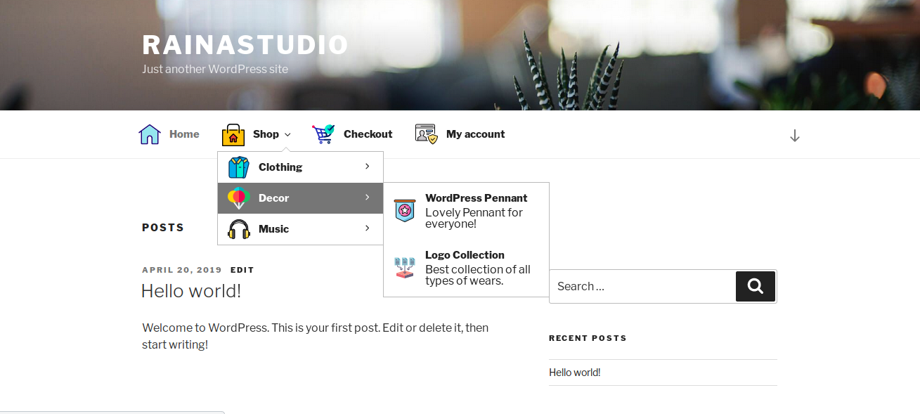The height and width of the screenshot is (414, 920).
Task: Click the Logo Collection product icon
Action: 405,268
